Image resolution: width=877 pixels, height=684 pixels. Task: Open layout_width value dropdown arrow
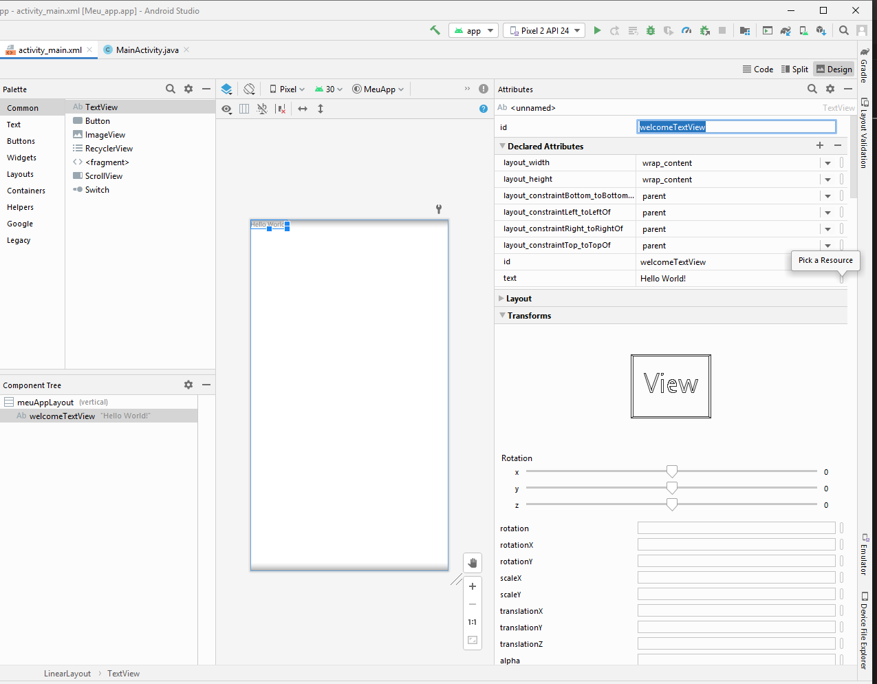pos(827,163)
